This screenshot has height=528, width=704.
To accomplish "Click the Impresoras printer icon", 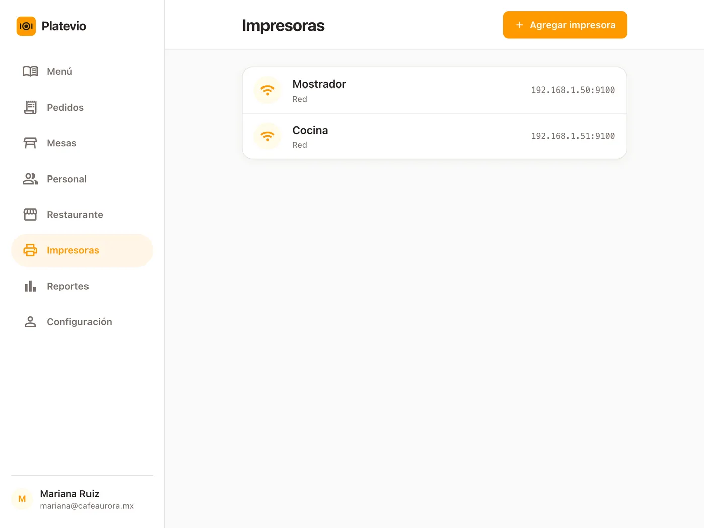I will coord(30,250).
